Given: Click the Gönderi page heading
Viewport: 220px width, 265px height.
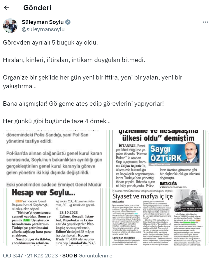Looking at the screenshot, I should tap(37, 8).
